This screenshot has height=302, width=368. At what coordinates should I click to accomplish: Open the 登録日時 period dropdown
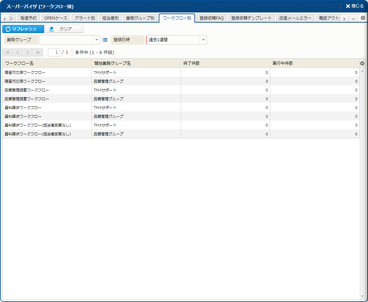click(x=203, y=40)
